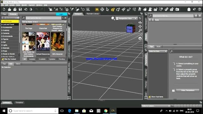Open the Create menu

point(12,5)
